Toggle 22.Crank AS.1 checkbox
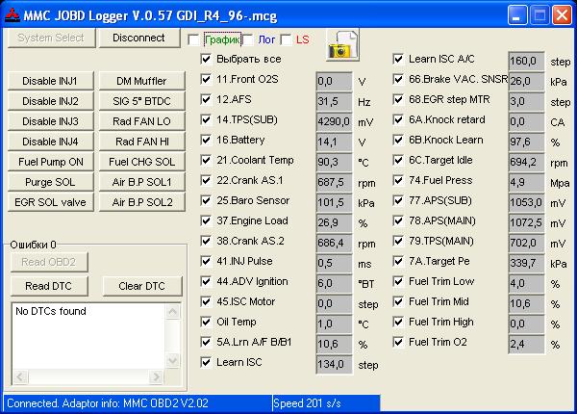The height and width of the screenshot is (414, 577). point(206,180)
